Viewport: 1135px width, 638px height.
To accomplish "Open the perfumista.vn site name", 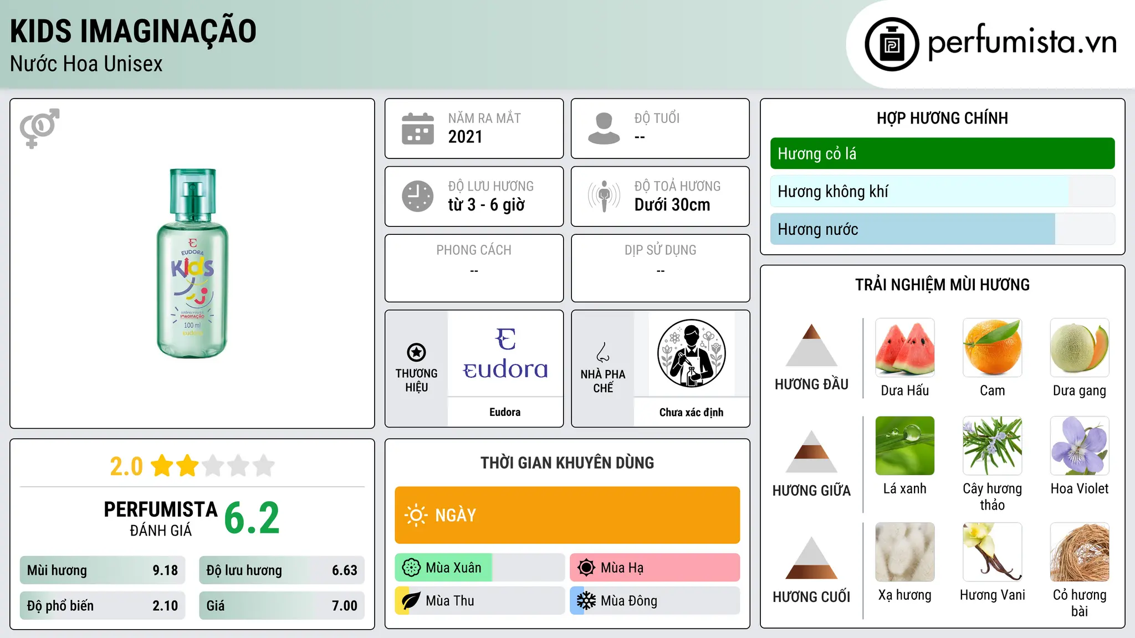I will click(1021, 42).
